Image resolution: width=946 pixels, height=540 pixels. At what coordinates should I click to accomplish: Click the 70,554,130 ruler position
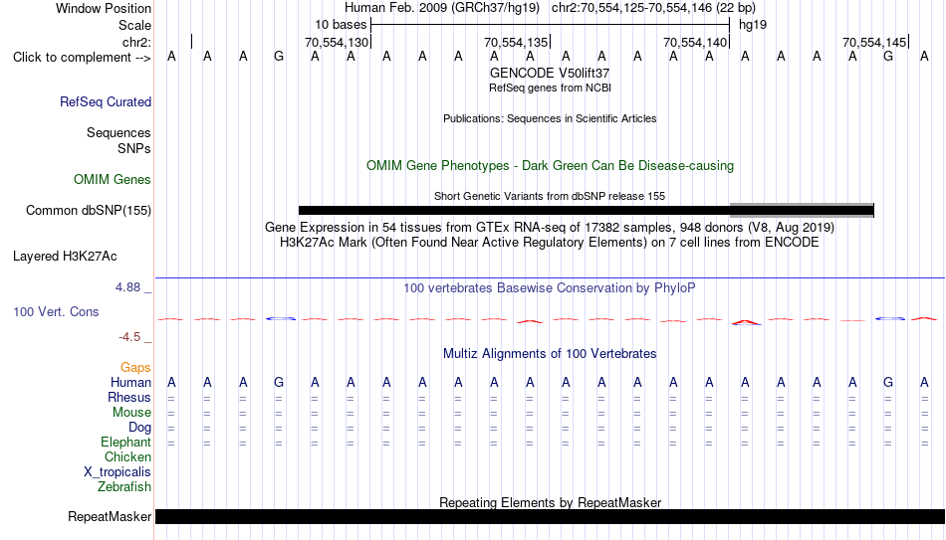coord(336,42)
